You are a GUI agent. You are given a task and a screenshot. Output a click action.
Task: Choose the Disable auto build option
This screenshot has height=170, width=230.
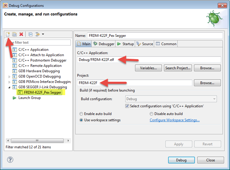[x=151, y=114]
